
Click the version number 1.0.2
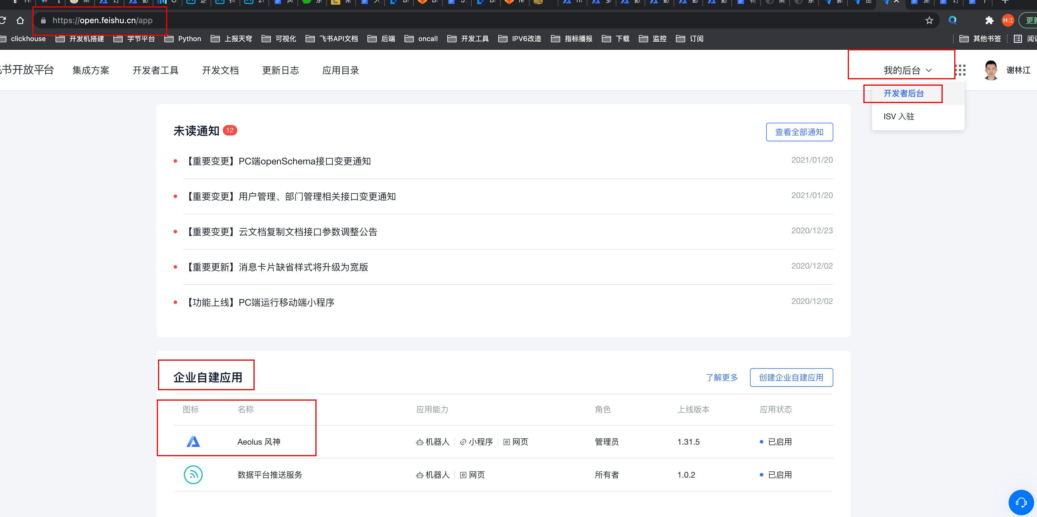click(x=686, y=475)
